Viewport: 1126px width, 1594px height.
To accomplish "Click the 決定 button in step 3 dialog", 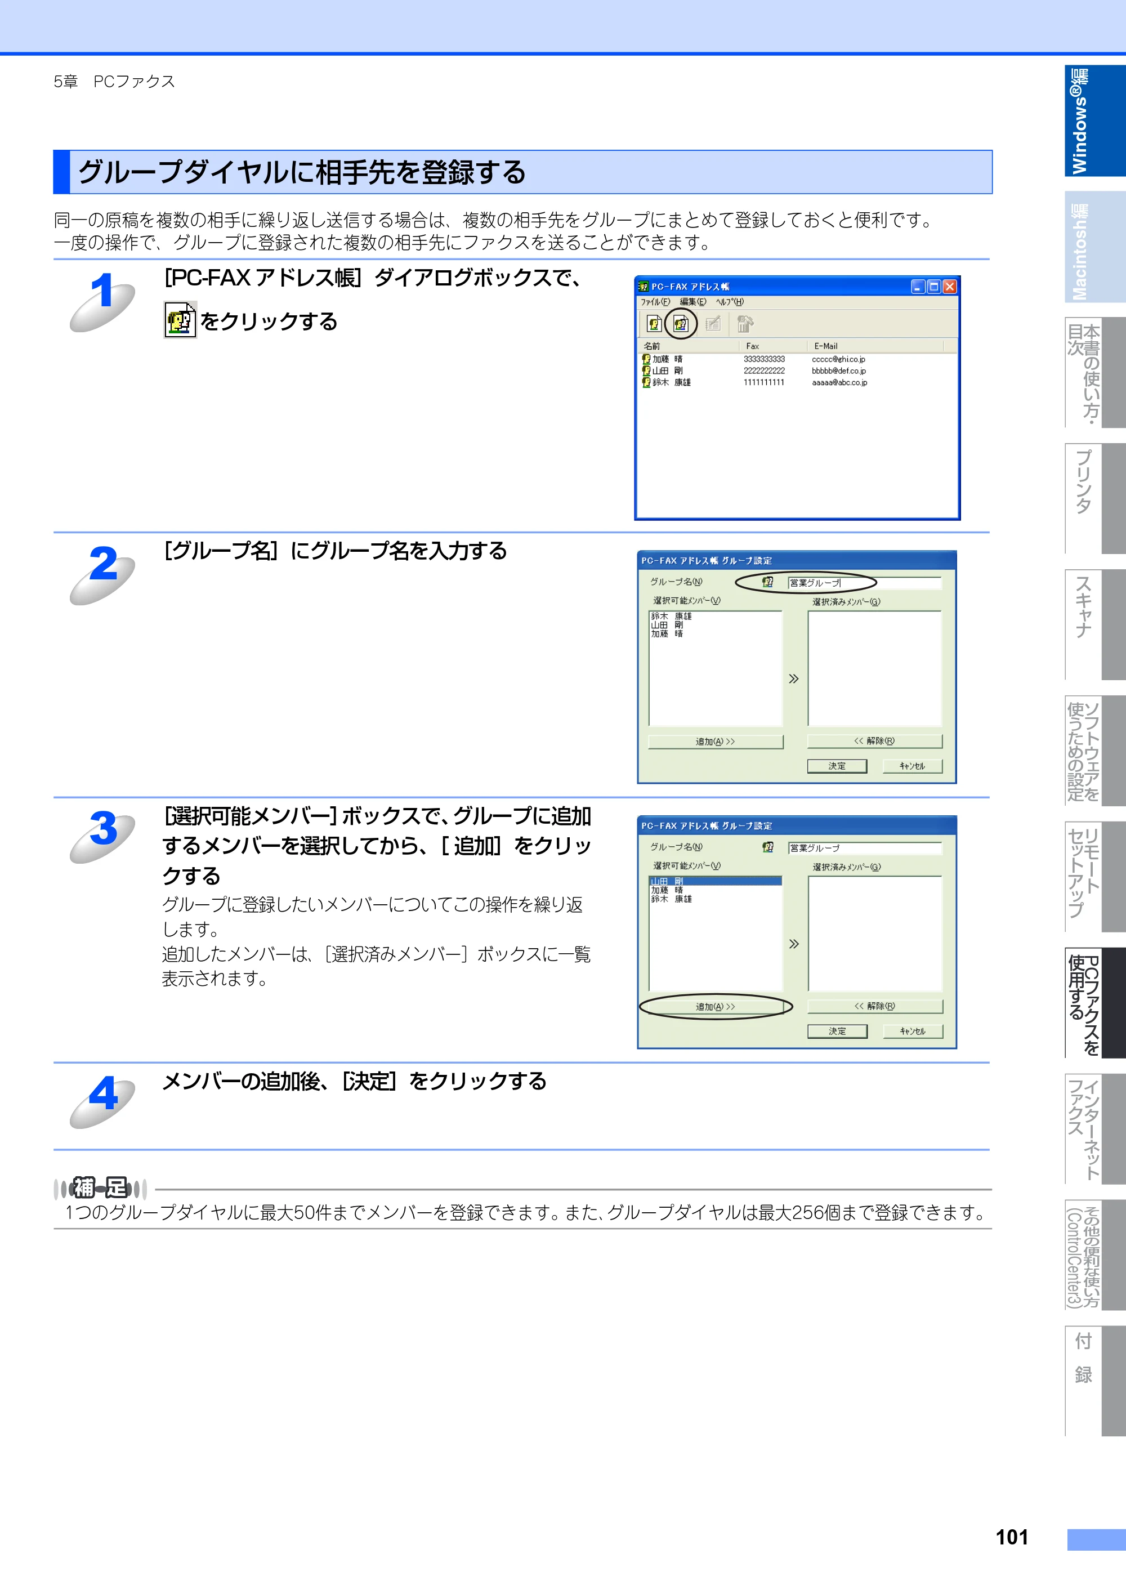I will click(837, 1031).
